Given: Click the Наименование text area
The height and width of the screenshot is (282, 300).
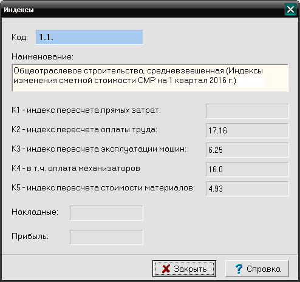Looking at the screenshot, I should (x=150, y=78).
